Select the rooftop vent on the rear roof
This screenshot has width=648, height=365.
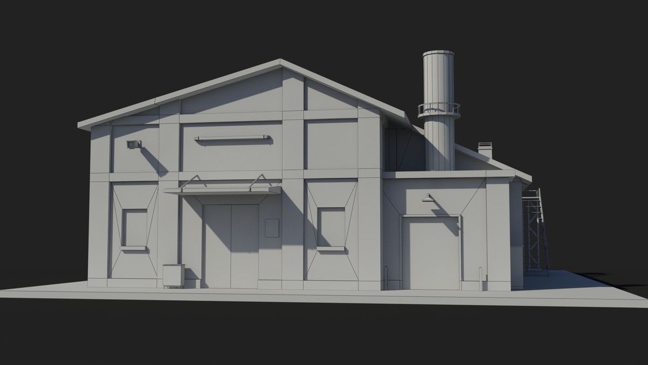pyautogui.click(x=484, y=145)
